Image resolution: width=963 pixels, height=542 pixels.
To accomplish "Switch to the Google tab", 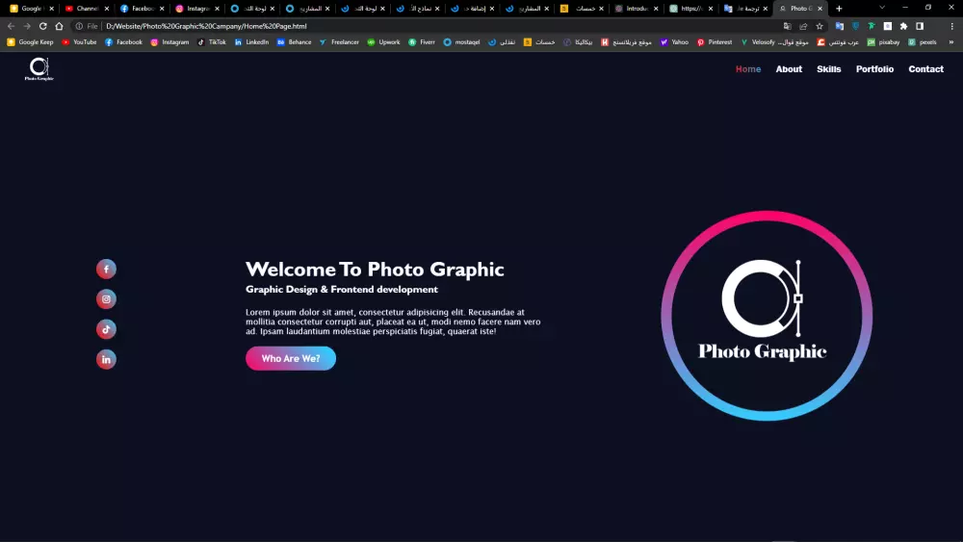I will tap(31, 9).
